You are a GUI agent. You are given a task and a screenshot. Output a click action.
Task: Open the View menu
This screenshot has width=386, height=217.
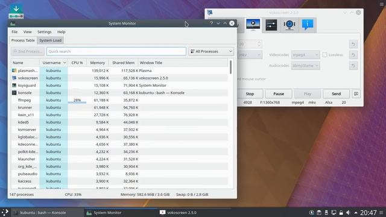[x=27, y=32]
